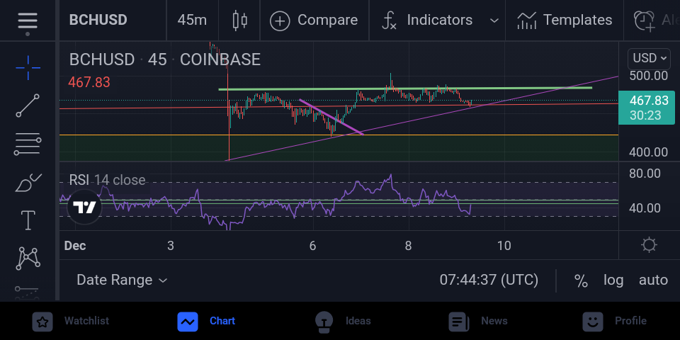Open indicator Templates
The height and width of the screenshot is (340, 680).
[x=565, y=21]
